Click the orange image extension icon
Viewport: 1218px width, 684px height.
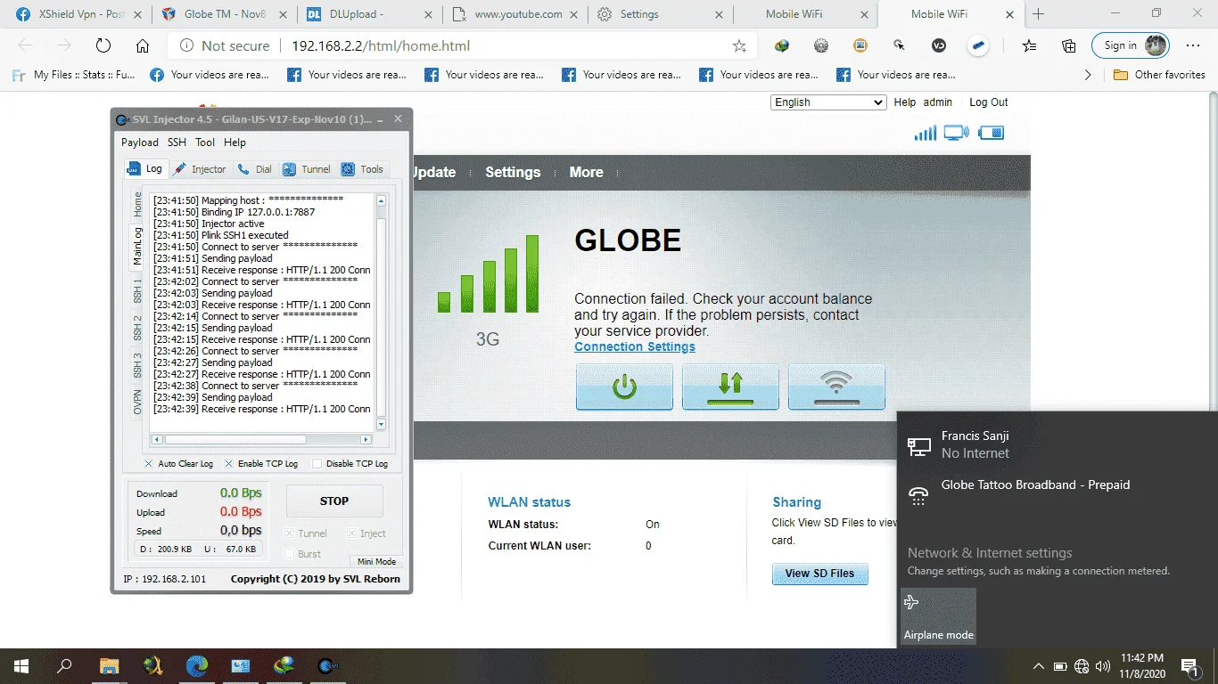[860, 45]
